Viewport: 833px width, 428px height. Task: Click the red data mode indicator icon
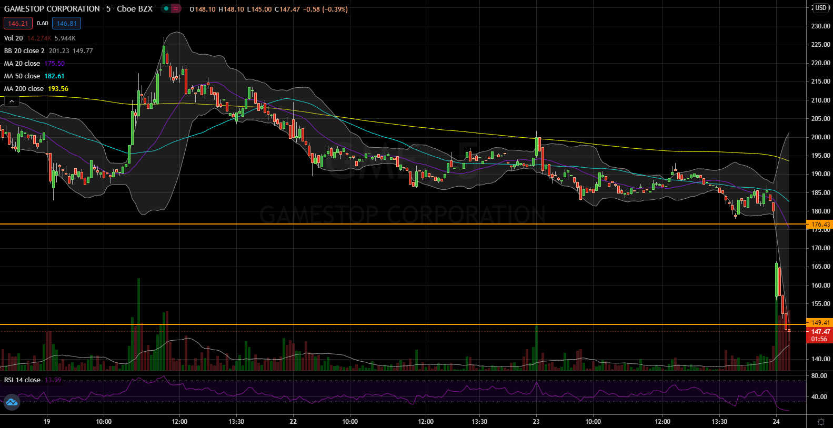[x=176, y=9]
